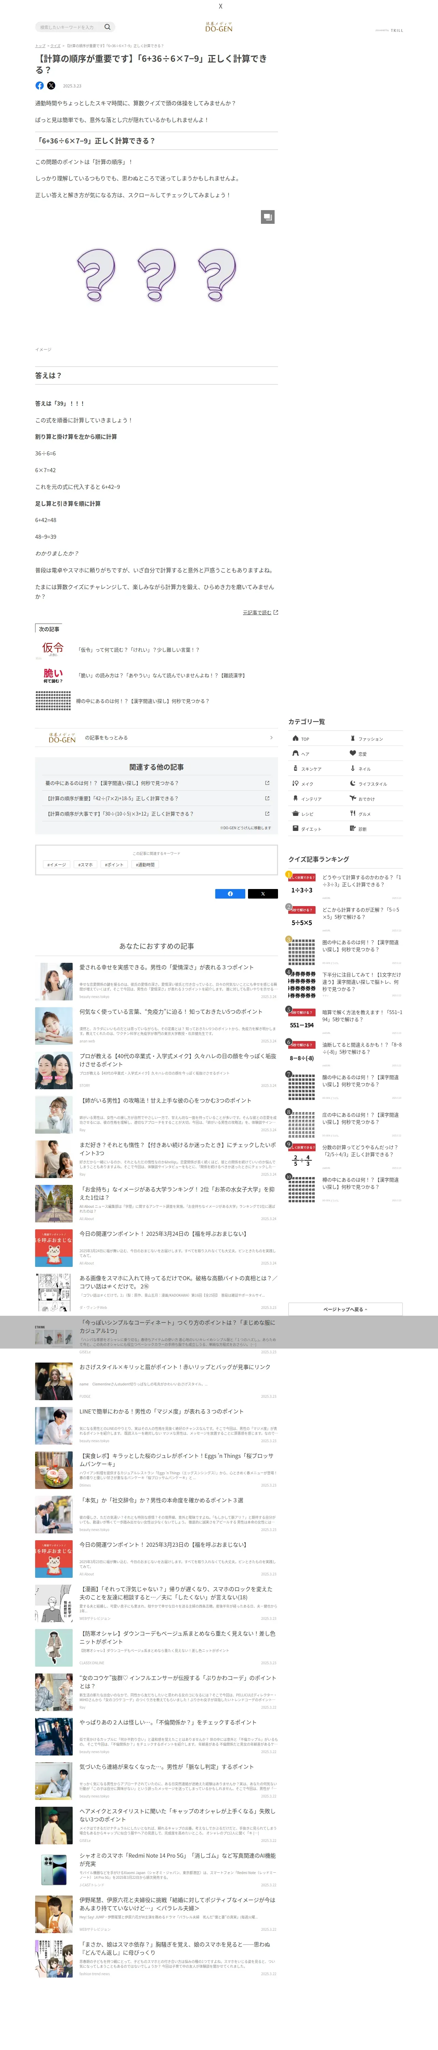Open the comment bubble icon above image
438x2050 pixels.
pos(268,217)
